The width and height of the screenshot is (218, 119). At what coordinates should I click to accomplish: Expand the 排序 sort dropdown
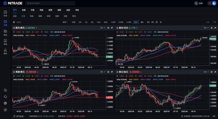point(65,22)
